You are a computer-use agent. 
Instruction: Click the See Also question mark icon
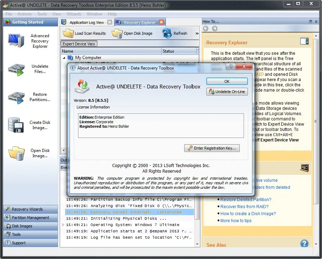[x=304, y=244]
